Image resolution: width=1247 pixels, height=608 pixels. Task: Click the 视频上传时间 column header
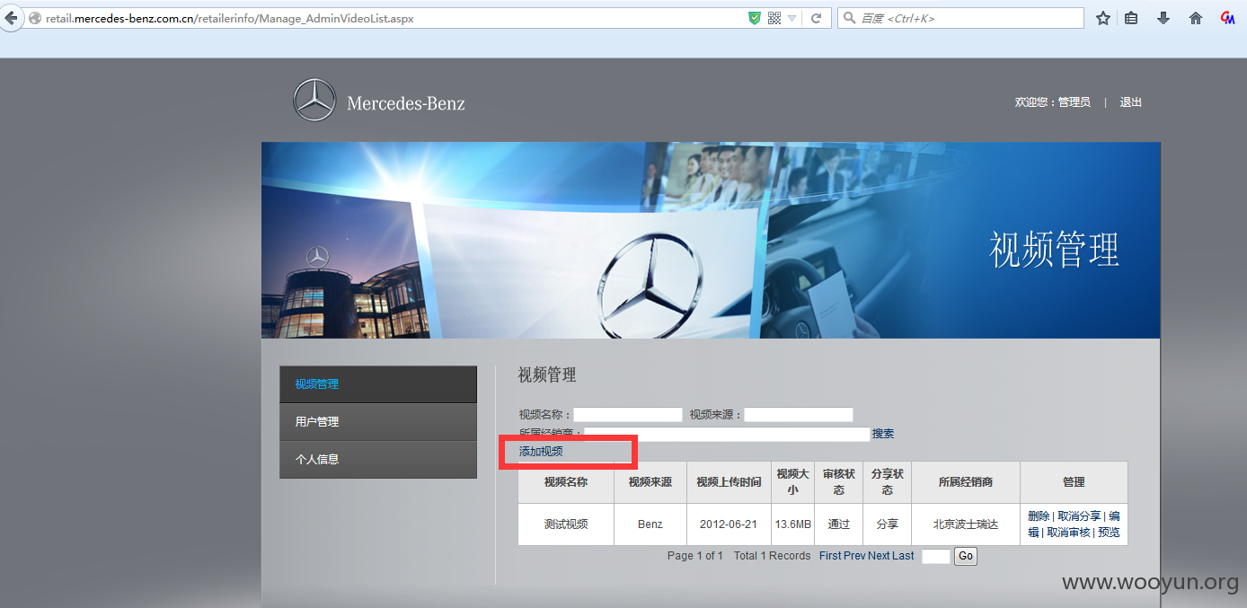729,482
